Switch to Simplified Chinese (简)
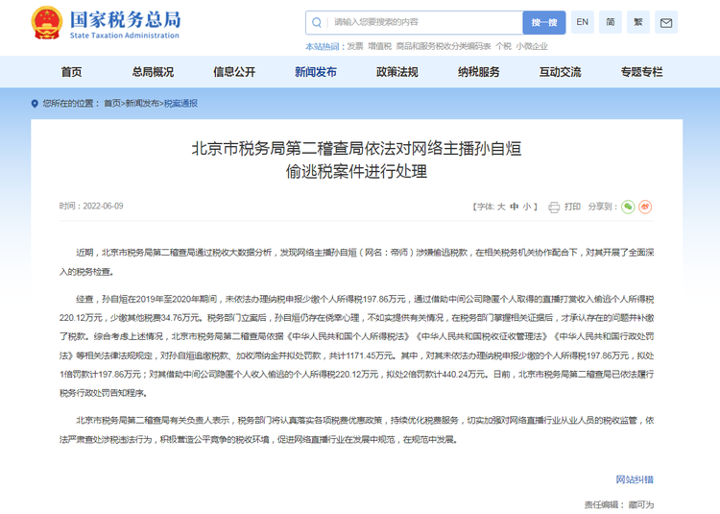 [611, 22]
